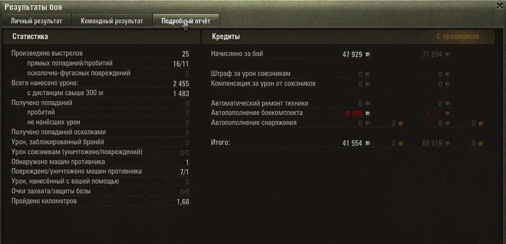Click the Статистика section header
This screenshot has width=506, height=244.
pos(30,37)
